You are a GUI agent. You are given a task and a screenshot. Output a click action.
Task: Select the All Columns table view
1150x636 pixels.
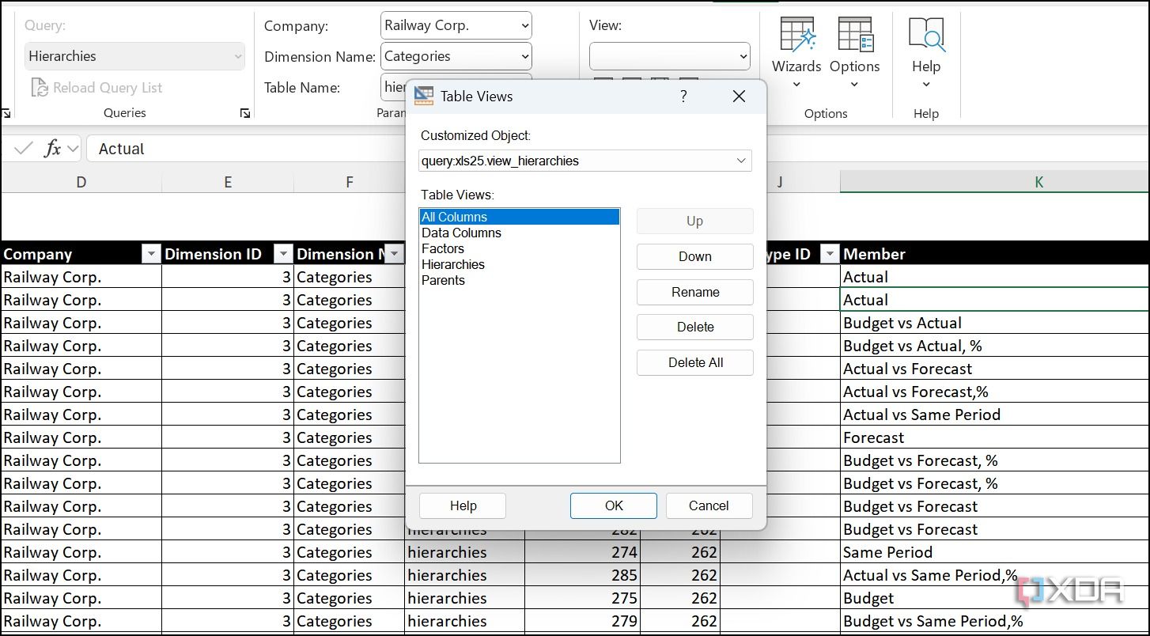(x=519, y=217)
